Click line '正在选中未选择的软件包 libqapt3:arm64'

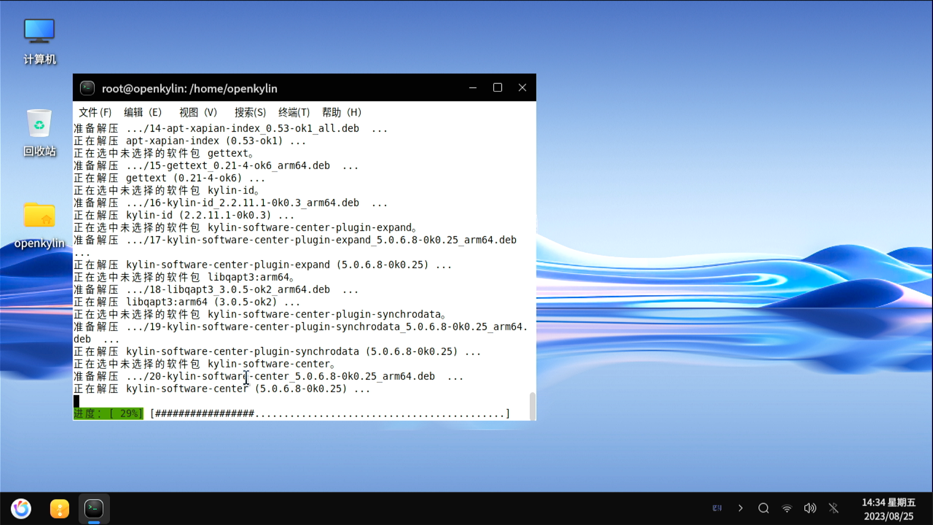click(184, 277)
